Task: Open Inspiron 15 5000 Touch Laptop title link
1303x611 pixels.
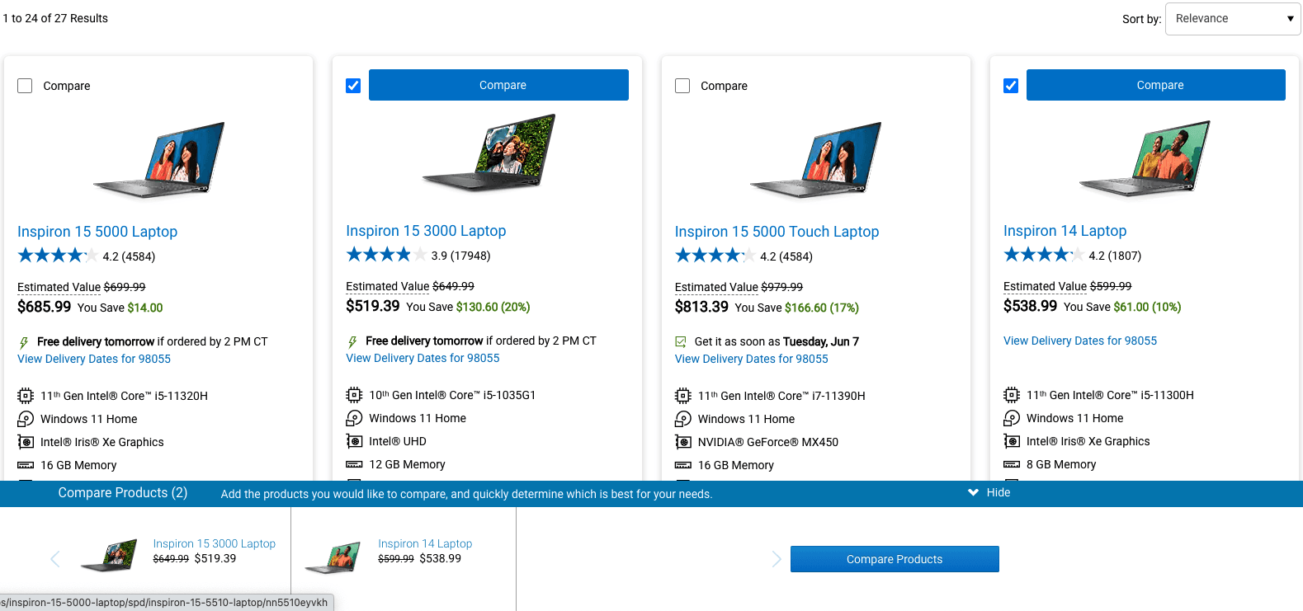Action: pos(777,232)
